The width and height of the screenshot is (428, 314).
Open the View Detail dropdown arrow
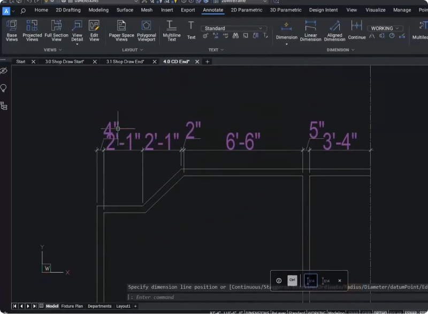pos(77,44)
